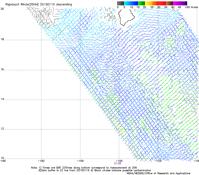
Task: Click the '>50 knots' legend label
Action: pos(191,7)
